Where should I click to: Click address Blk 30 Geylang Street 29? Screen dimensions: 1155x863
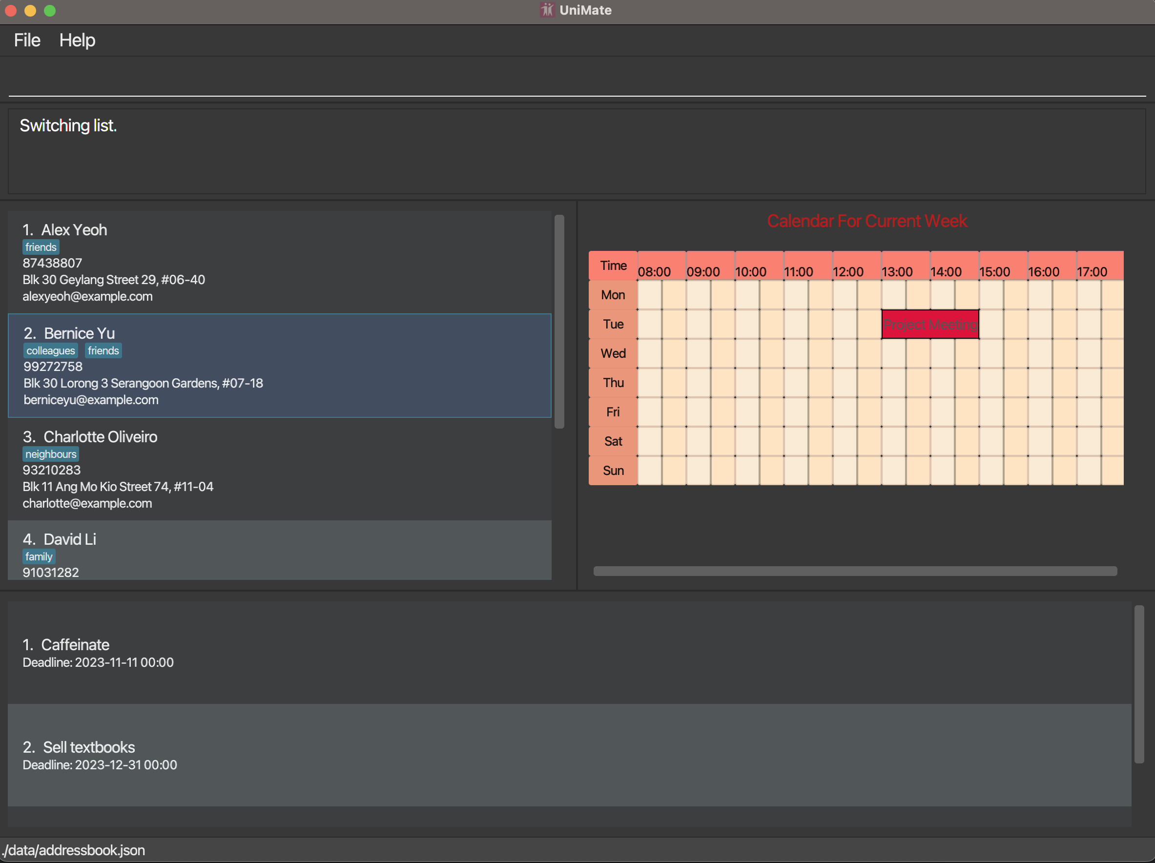(113, 280)
